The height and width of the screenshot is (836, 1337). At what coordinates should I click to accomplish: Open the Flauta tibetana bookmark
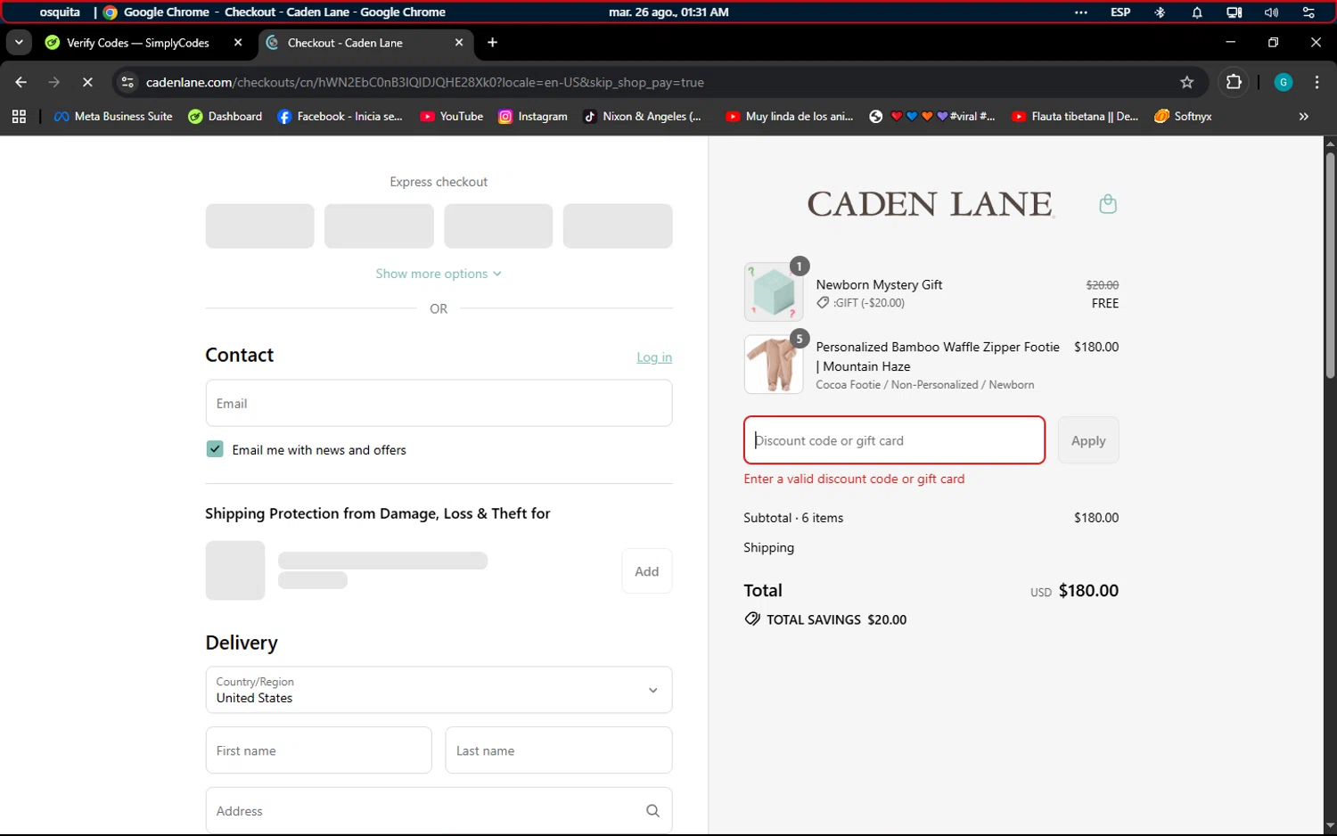pyautogui.click(x=1075, y=117)
